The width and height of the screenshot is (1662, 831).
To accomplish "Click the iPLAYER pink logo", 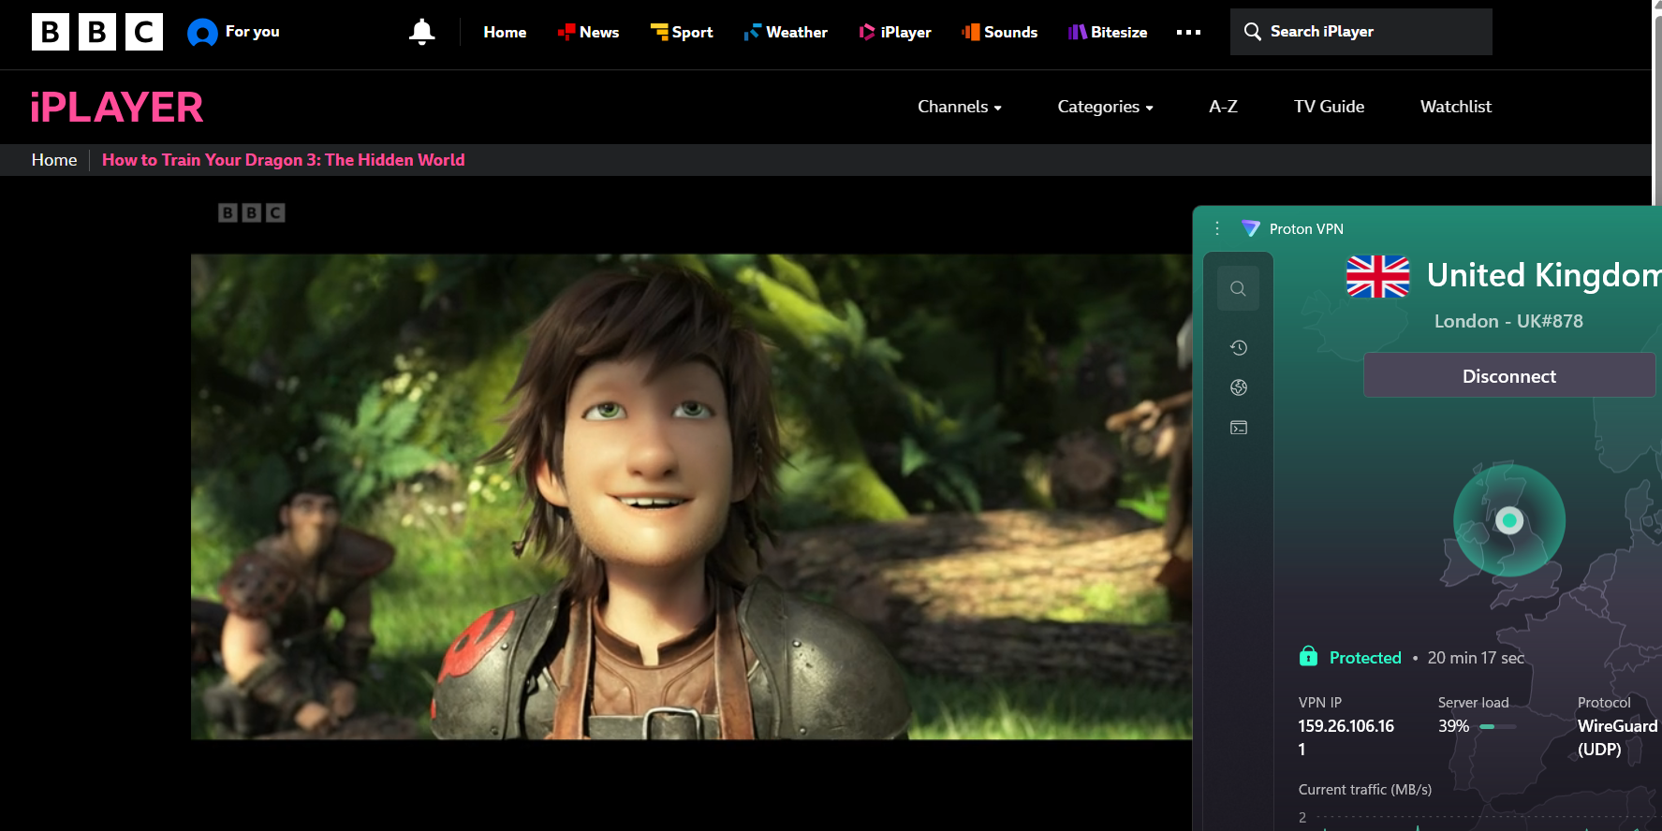I will (x=117, y=108).
